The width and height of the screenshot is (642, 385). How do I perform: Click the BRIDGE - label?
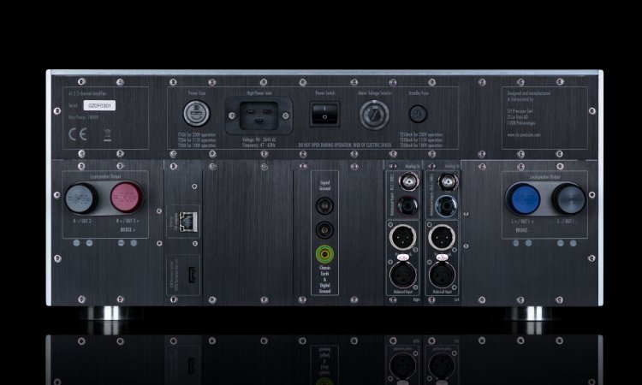(x=521, y=230)
